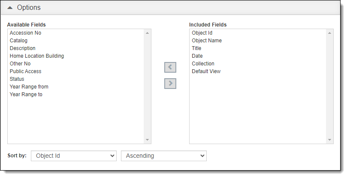Select Collection in Included Fields
The image size is (347, 177).
tap(203, 64)
